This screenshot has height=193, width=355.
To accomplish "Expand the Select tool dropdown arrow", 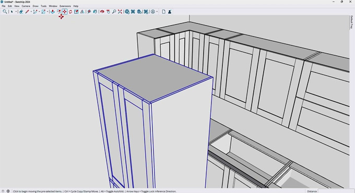I will click(16, 11).
